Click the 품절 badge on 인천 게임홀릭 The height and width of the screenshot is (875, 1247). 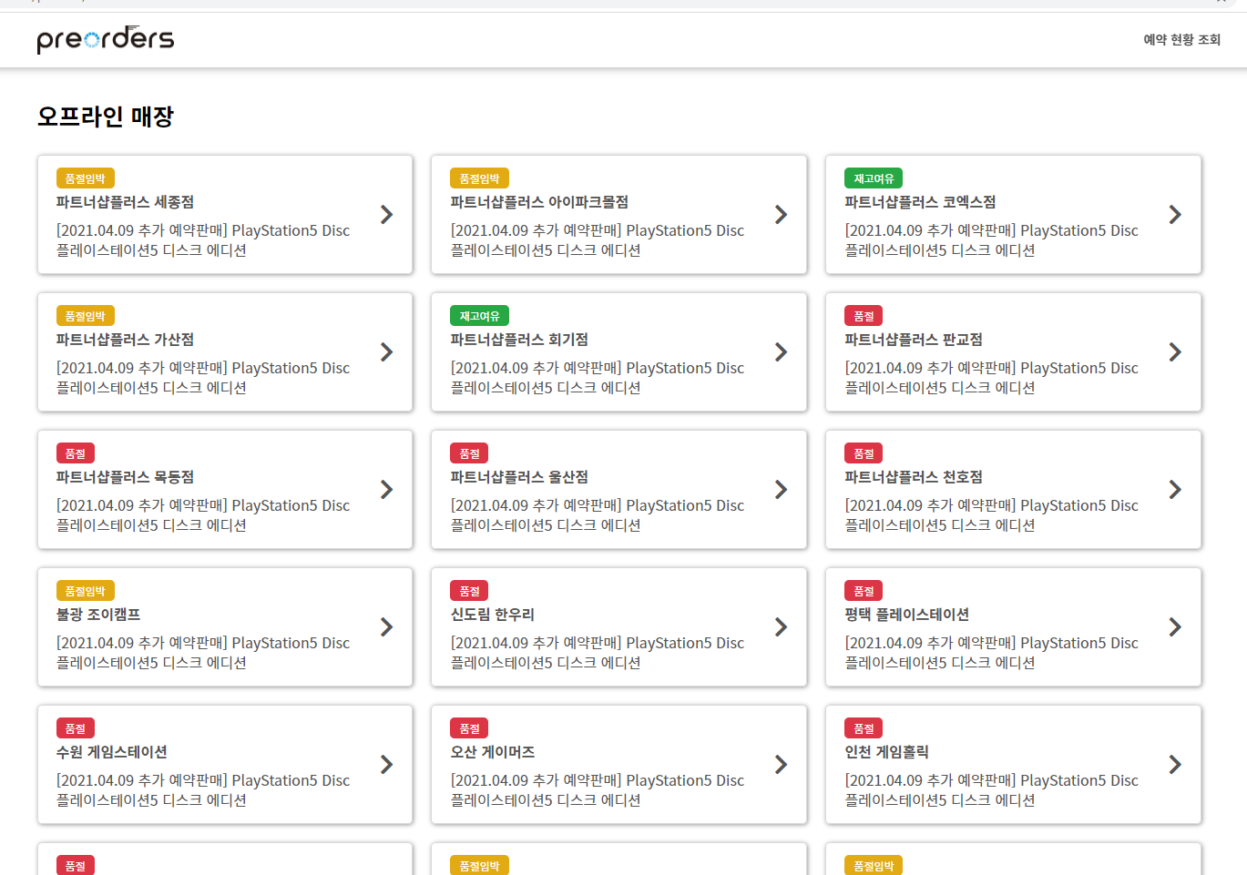(864, 728)
